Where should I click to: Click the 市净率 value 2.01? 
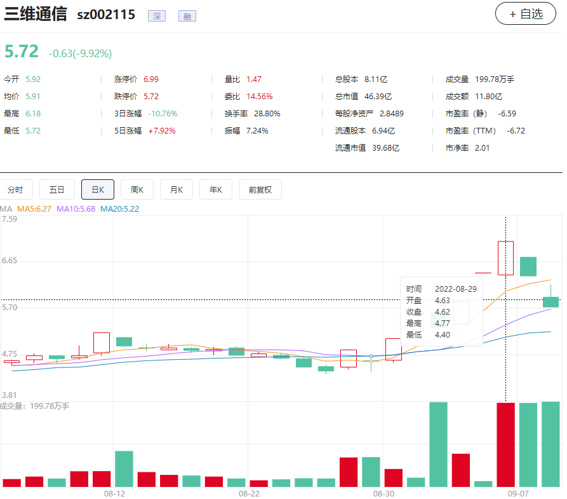(483, 147)
